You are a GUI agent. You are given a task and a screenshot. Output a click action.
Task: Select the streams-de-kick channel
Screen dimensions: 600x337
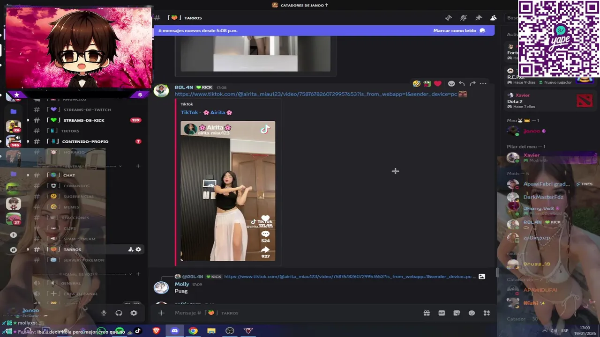coord(87,120)
